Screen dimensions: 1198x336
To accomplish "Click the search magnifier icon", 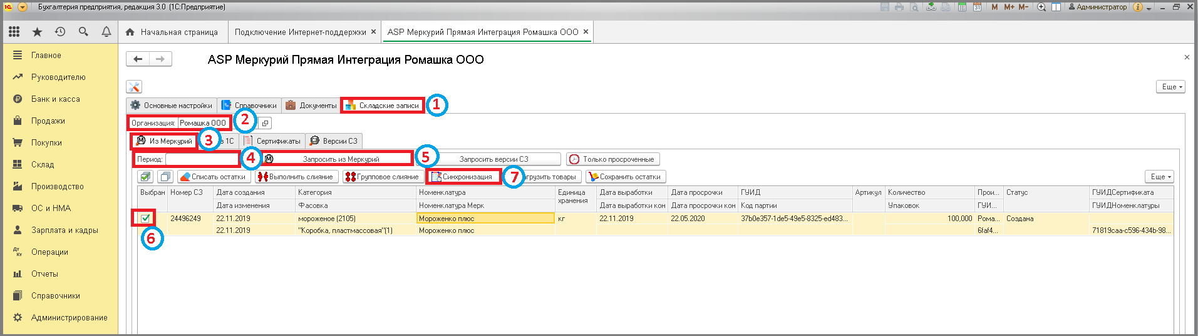I will [x=83, y=31].
